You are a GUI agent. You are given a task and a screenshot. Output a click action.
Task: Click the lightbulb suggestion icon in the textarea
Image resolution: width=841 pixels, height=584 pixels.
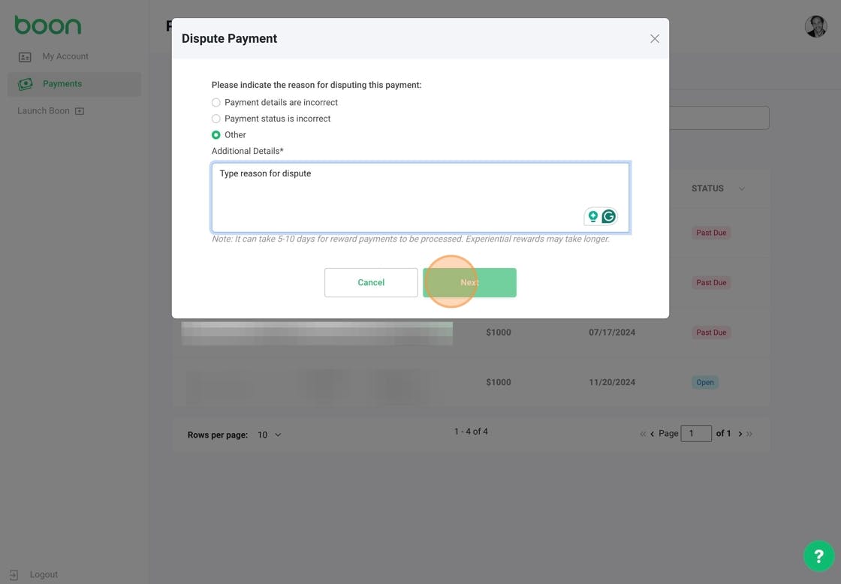(x=592, y=216)
